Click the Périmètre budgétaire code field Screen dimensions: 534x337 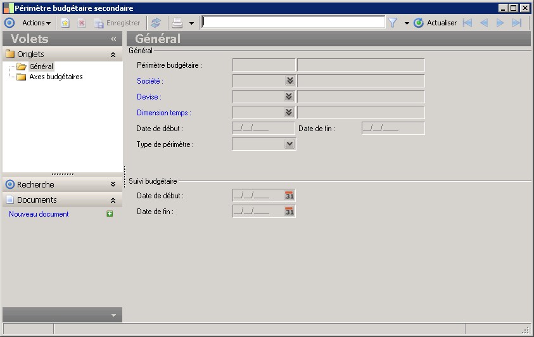click(264, 65)
